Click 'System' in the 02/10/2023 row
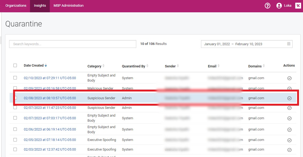 [x=127, y=78]
